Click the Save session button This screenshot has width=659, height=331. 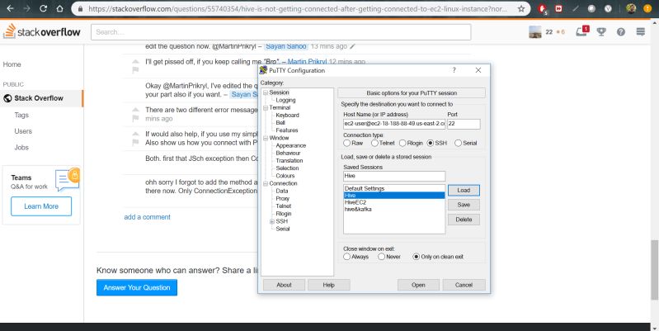pos(464,205)
